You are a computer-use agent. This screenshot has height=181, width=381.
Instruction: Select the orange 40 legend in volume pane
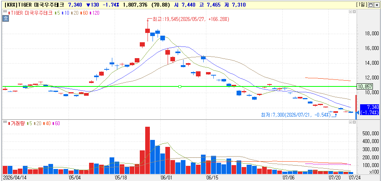click(46, 123)
